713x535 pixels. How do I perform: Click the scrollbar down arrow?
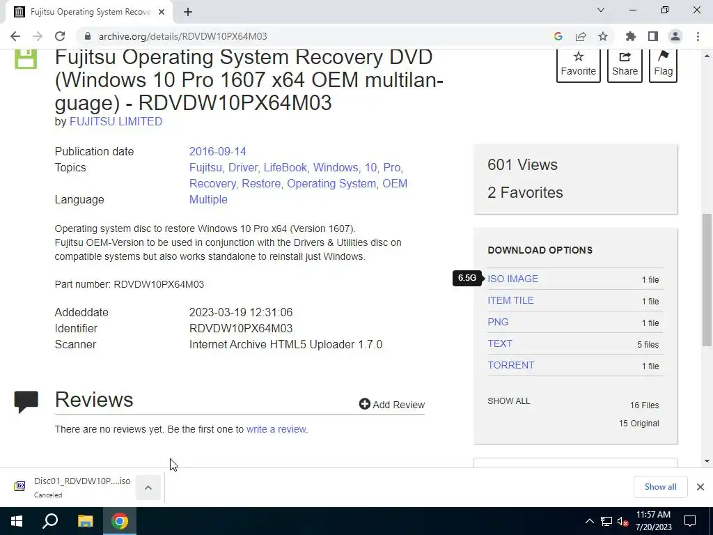(x=707, y=461)
